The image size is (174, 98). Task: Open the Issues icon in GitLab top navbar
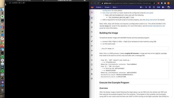tap(150, 7)
